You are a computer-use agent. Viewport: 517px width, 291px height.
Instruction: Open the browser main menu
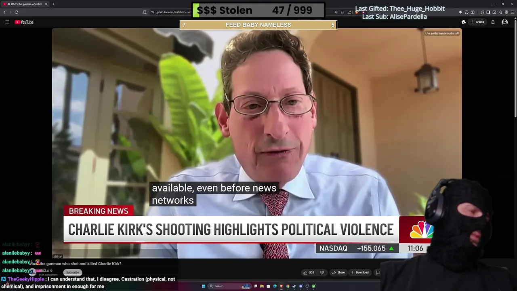click(x=513, y=12)
